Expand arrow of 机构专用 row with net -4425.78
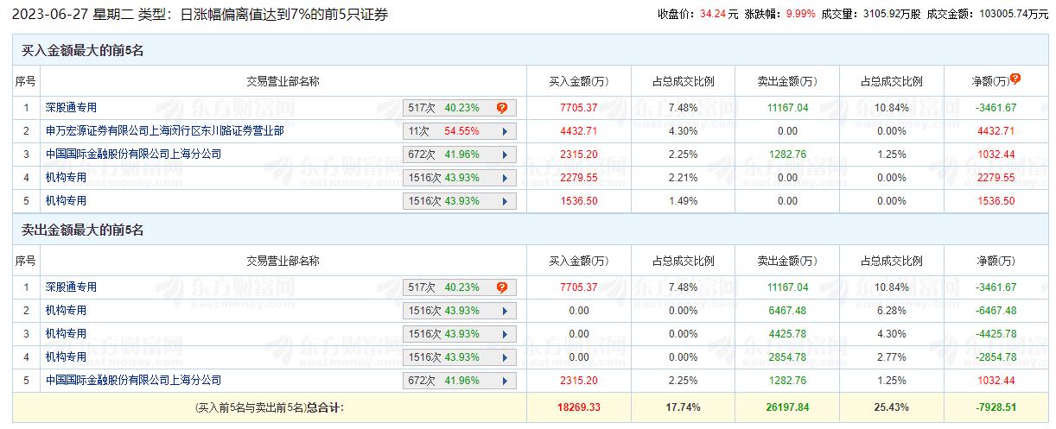1056x429 pixels. click(503, 334)
